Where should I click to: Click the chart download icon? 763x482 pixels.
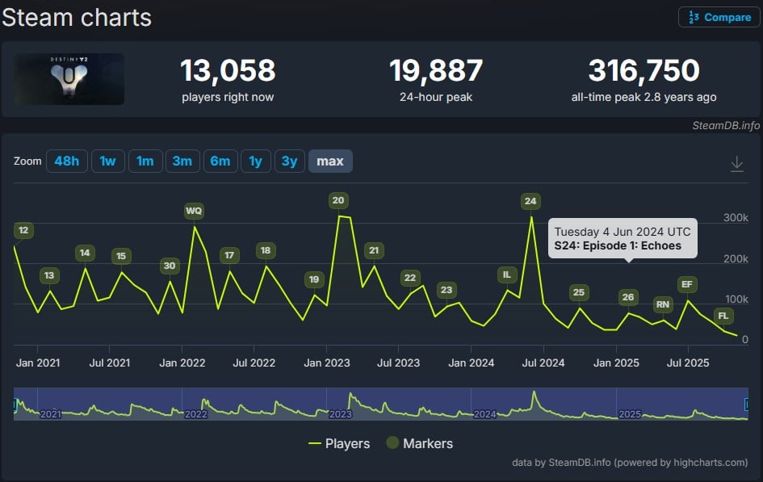tap(736, 164)
